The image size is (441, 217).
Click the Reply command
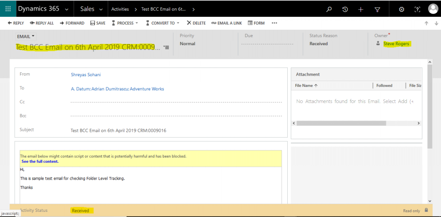[16, 23]
